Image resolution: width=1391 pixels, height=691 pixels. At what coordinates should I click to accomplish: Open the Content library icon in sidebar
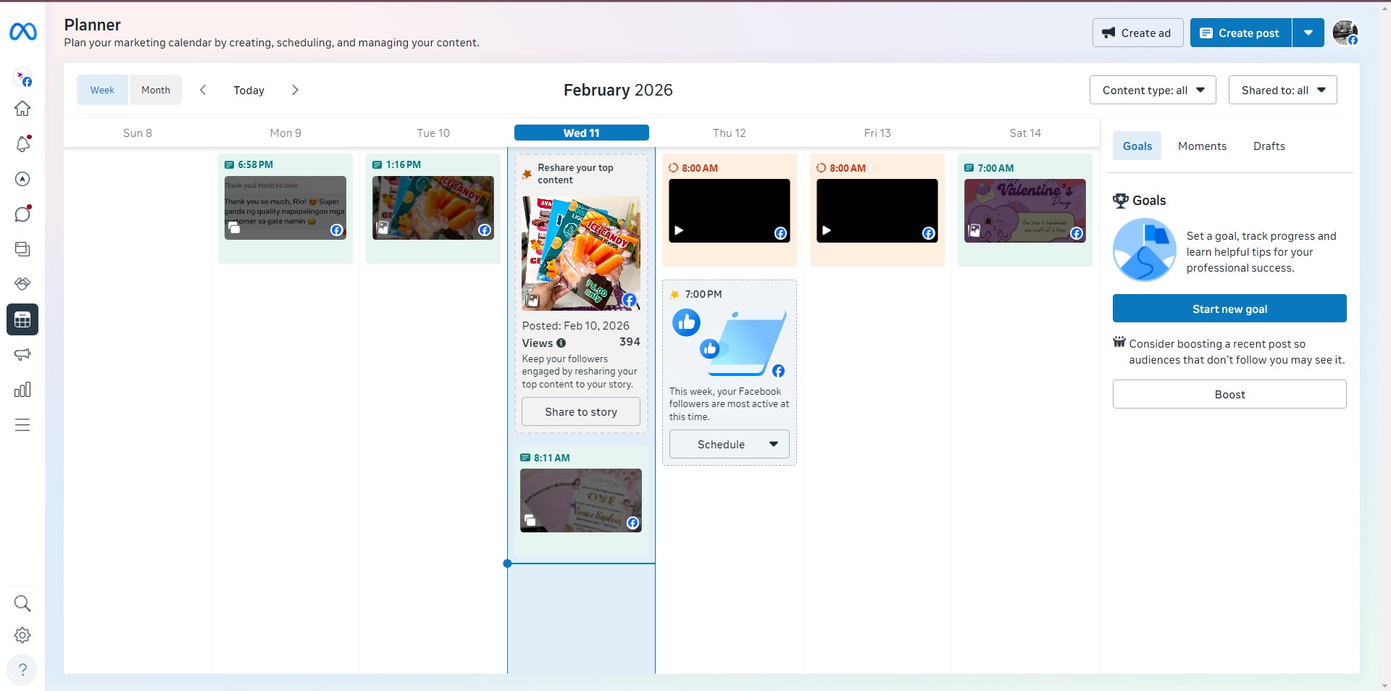tap(22, 249)
